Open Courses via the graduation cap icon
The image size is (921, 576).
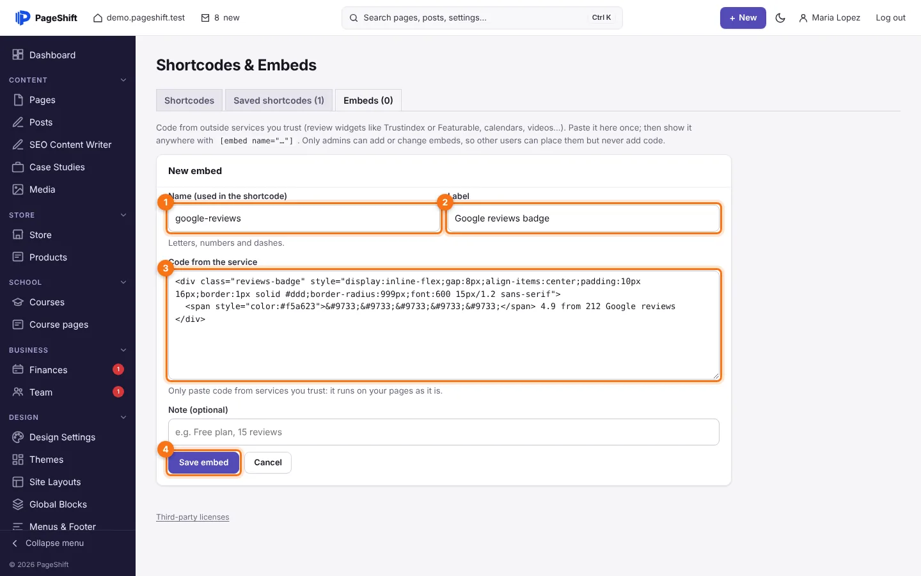tap(18, 302)
